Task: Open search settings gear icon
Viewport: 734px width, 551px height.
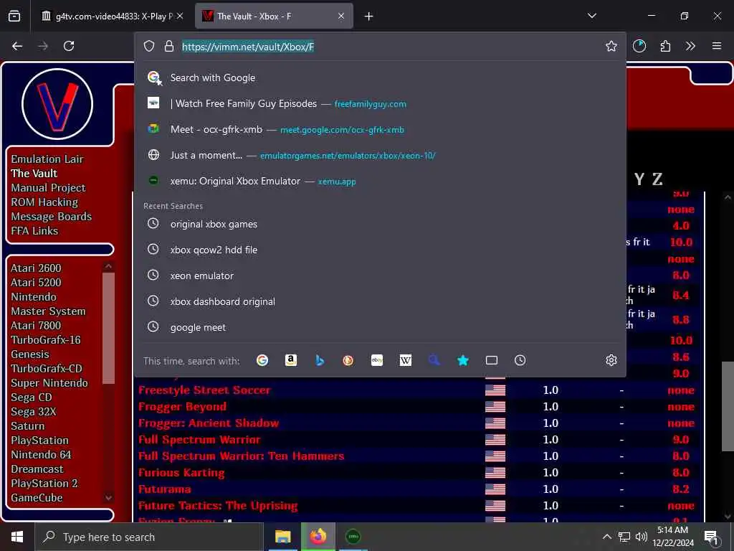Action: (611, 360)
